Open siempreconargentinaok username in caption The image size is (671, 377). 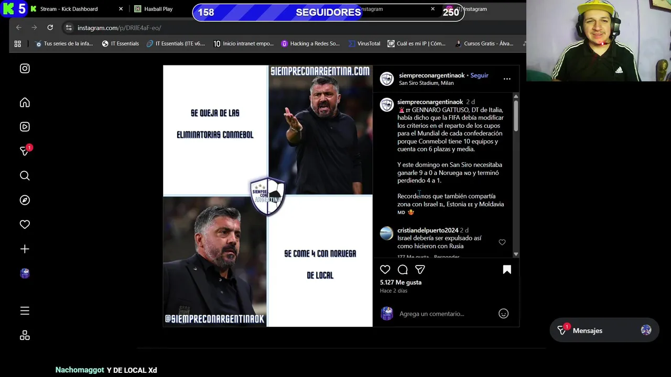(430, 102)
